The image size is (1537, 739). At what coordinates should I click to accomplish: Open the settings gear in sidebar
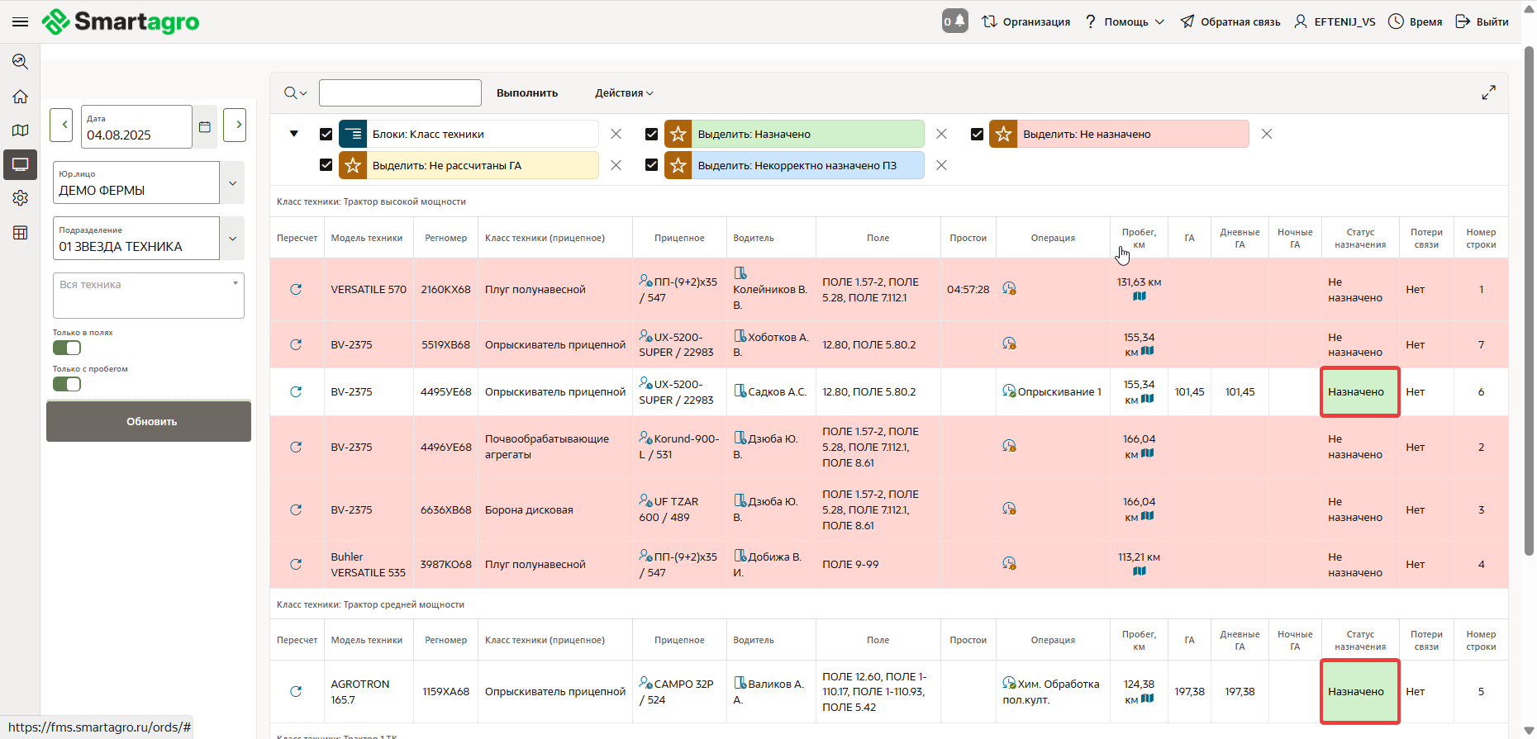tap(21, 198)
